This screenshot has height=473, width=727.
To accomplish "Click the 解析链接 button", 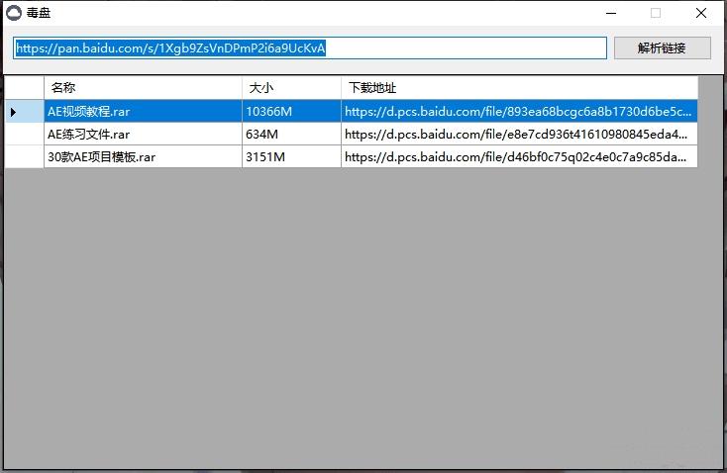I will click(662, 48).
